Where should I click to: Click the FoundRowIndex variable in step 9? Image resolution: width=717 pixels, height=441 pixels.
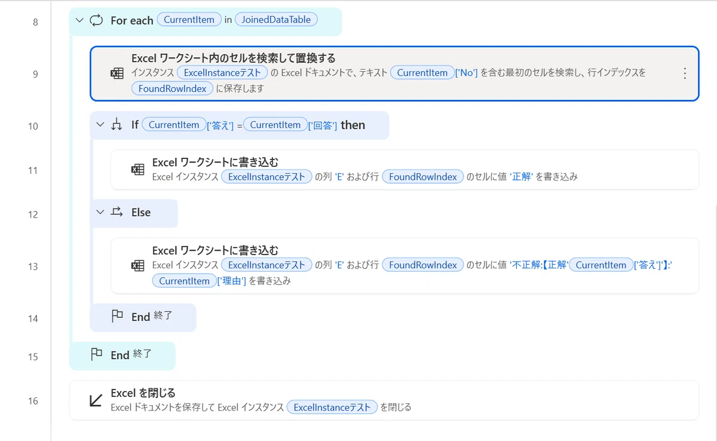(172, 88)
